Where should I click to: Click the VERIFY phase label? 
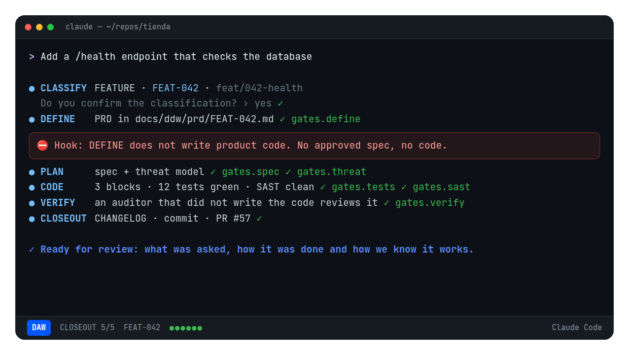point(58,203)
